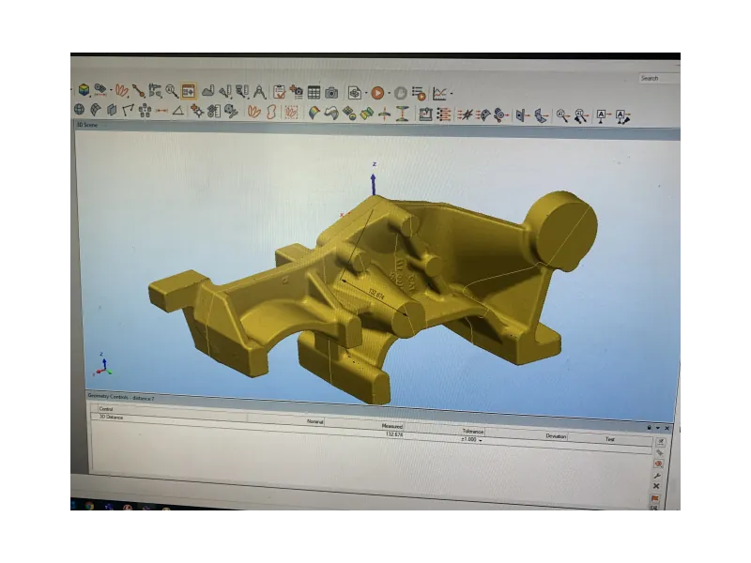This screenshot has width=751, height=563.
Task: Open dropdown arrow next to orange play button
Action: coord(389,93)
